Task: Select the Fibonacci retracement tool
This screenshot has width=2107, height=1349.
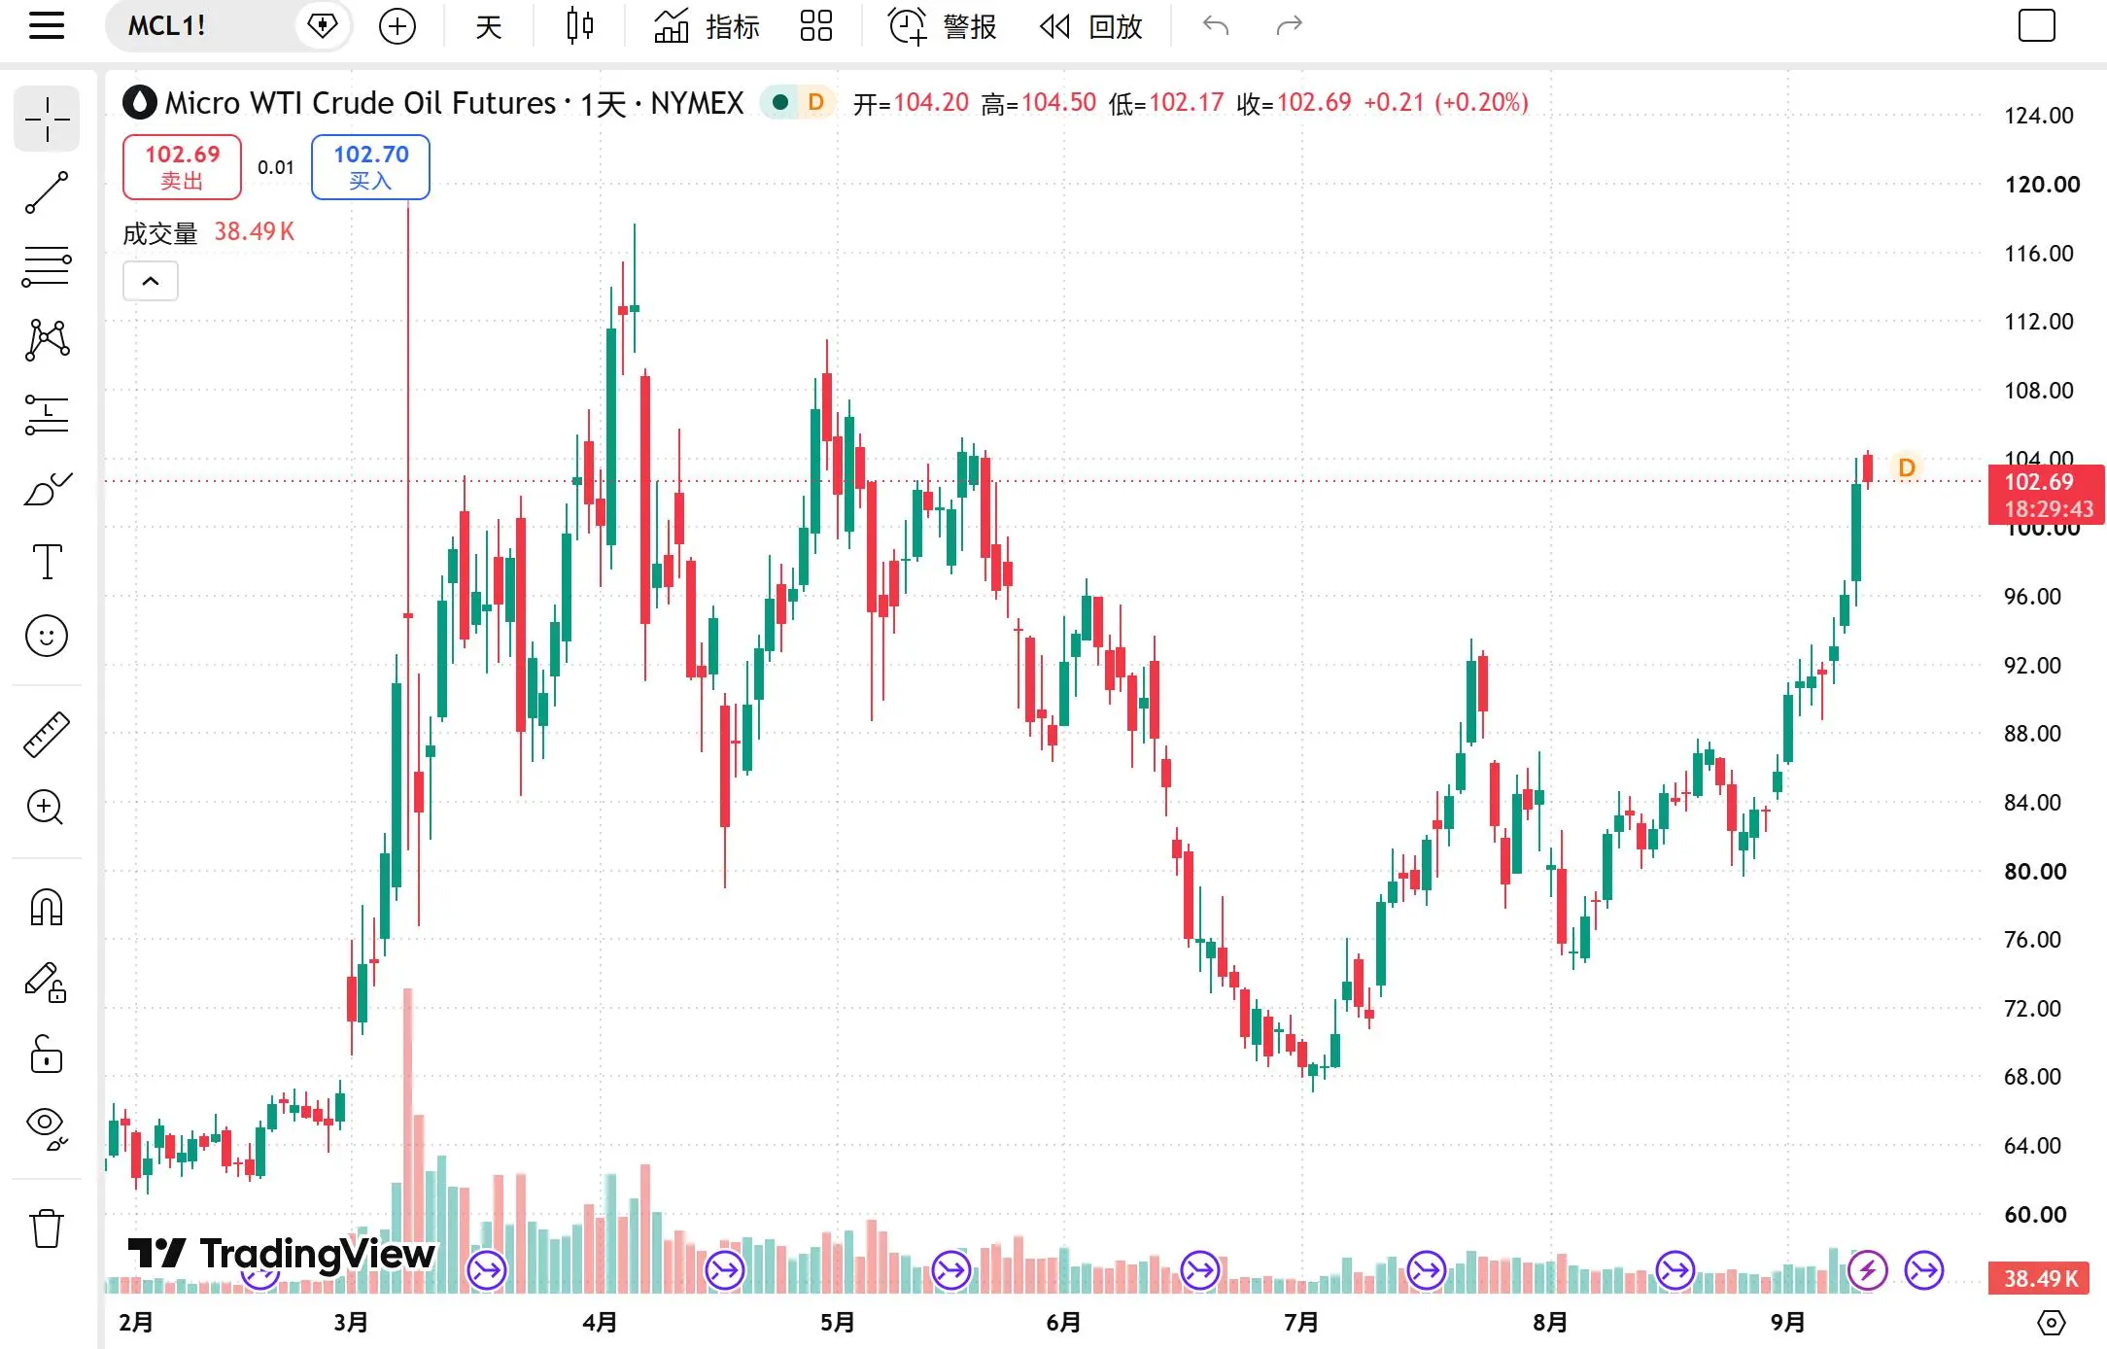Action: pyautogui.click(x=47, y=265)
